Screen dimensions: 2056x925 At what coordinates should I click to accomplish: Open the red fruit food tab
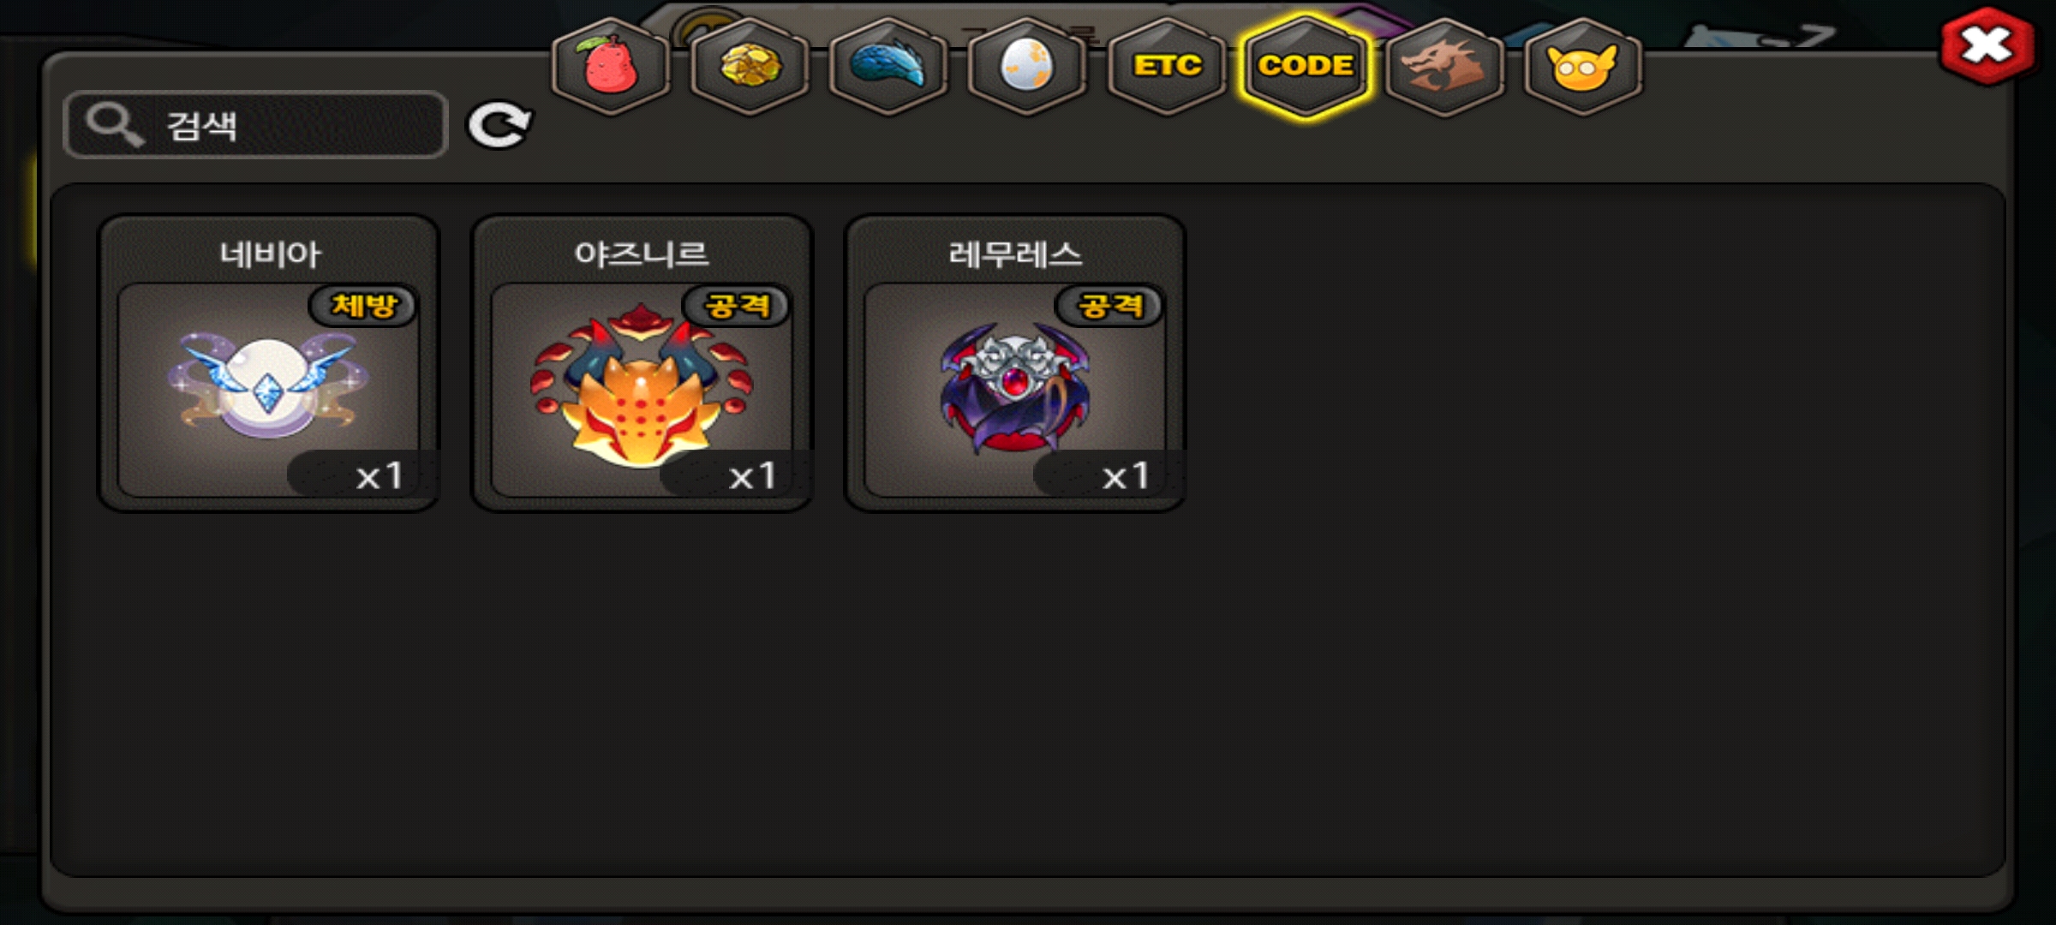click(x=611, y=66)
